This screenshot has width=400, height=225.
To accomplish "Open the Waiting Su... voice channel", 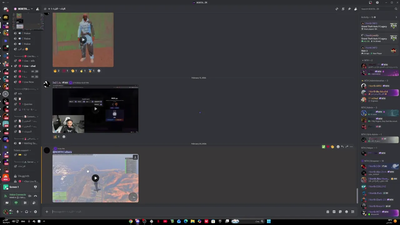I will tap(27, 143).
